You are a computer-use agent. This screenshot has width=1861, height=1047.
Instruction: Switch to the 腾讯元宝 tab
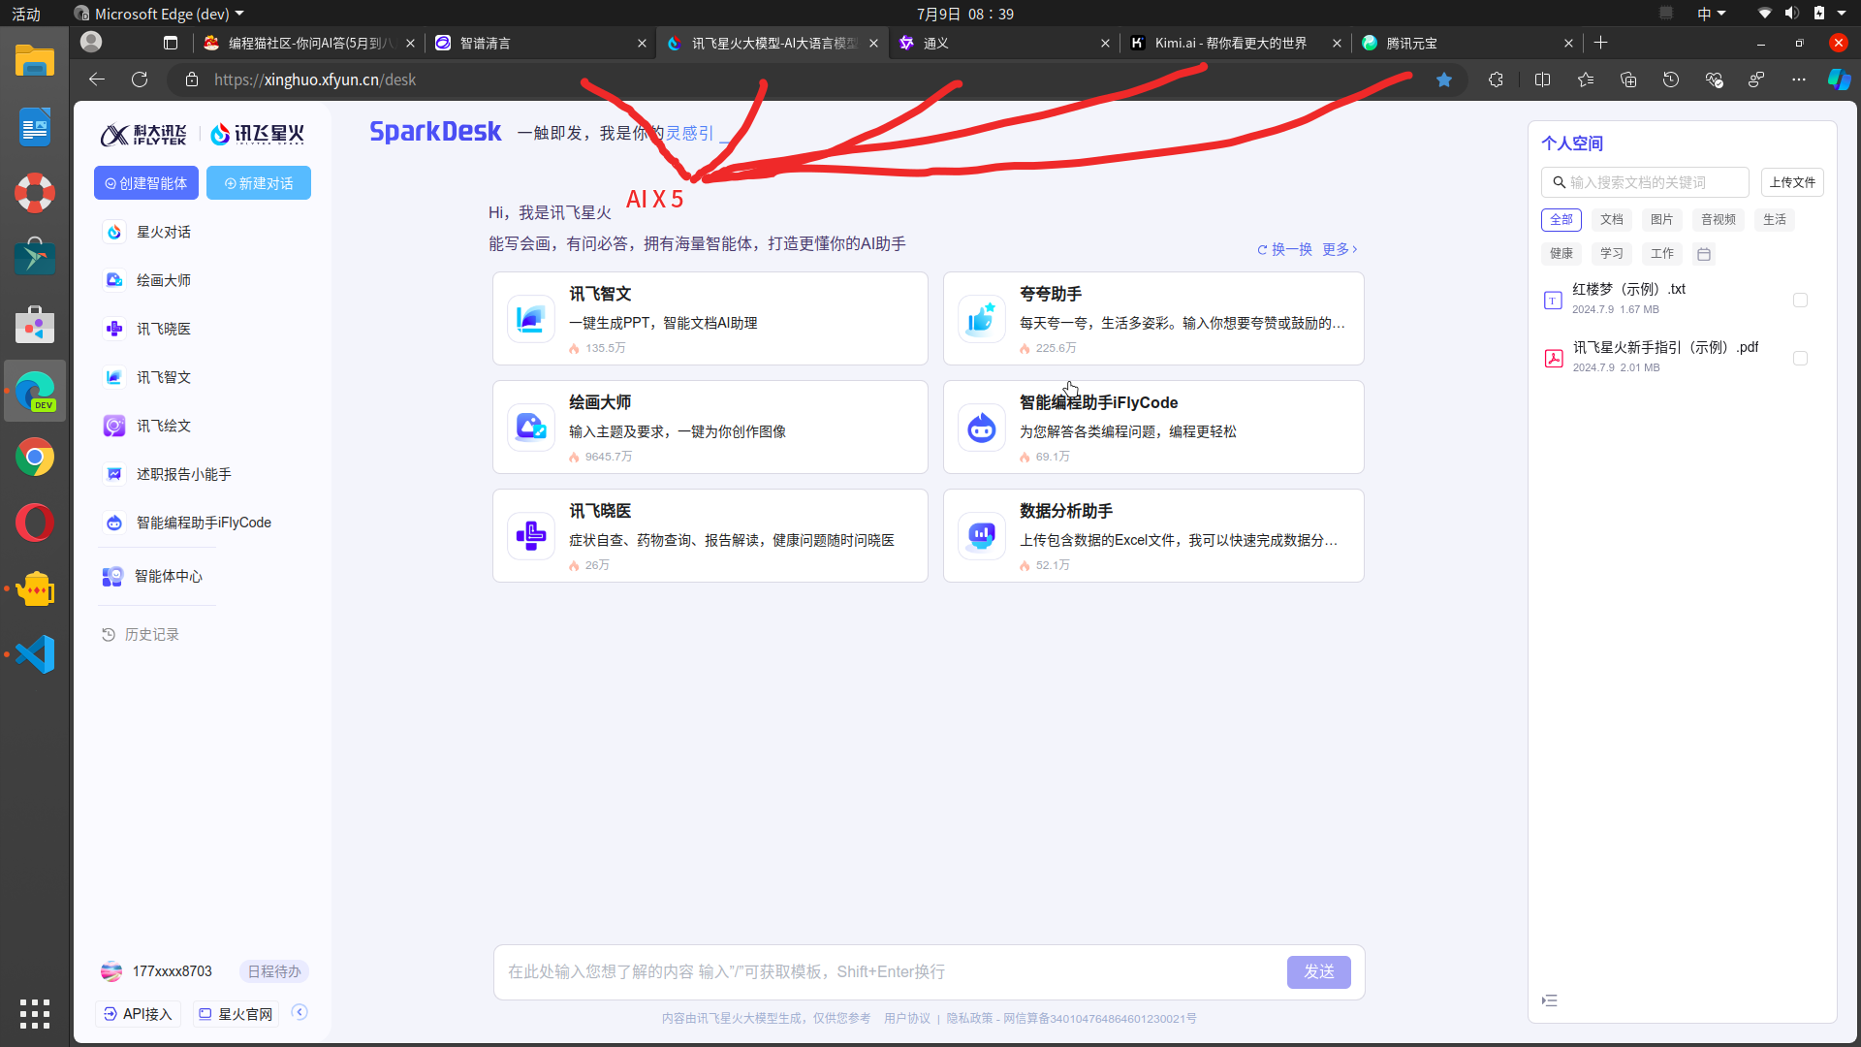1467,43
